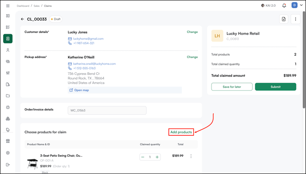Click the Product Name & ID column header
This screenshot has height=174, width=306.
(38, 144)
